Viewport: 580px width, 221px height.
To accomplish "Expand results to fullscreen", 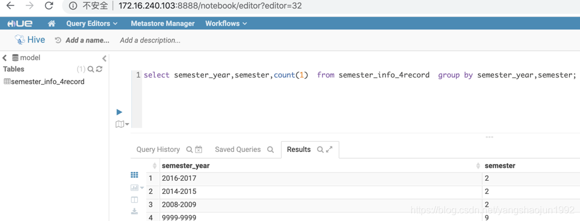I will pos(329,150).
